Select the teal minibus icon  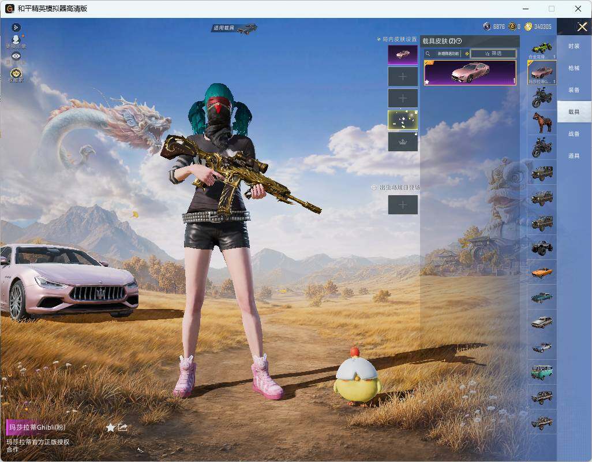click(x=542, y=372)
